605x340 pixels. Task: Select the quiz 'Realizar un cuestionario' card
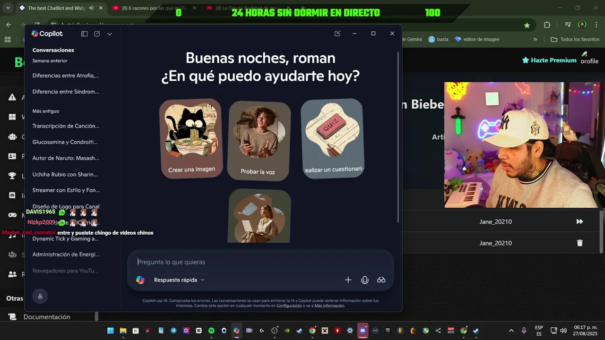tap(332, 138)
